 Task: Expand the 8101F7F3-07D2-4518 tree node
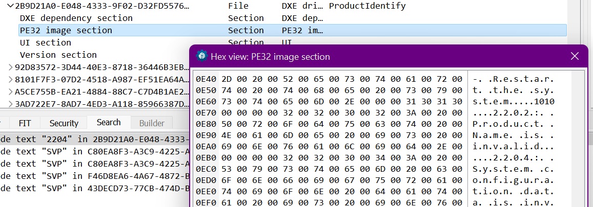tap(11, 80)
